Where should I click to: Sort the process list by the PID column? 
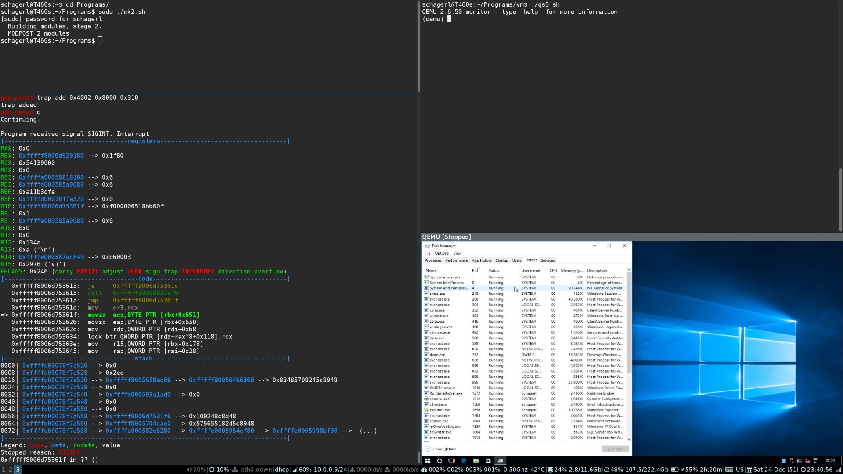[475, 270]
